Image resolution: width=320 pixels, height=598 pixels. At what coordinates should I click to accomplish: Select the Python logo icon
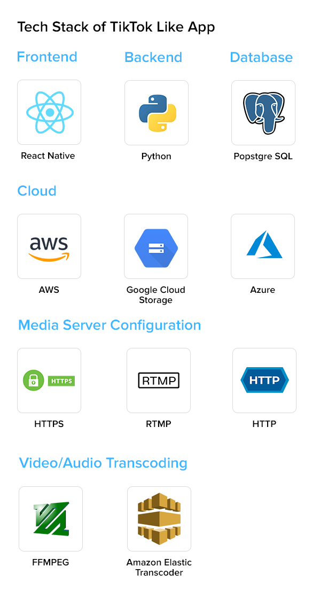(x=157, y=113)
